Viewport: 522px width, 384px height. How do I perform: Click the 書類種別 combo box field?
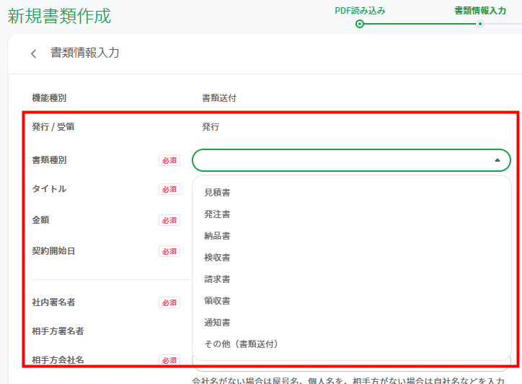pos(351,160)
